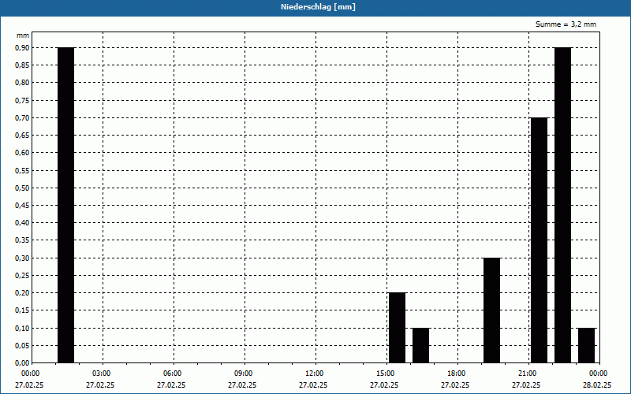631x394 pixels.
Task: Click the "0,45" y-axis label
Action: point(22,206)
